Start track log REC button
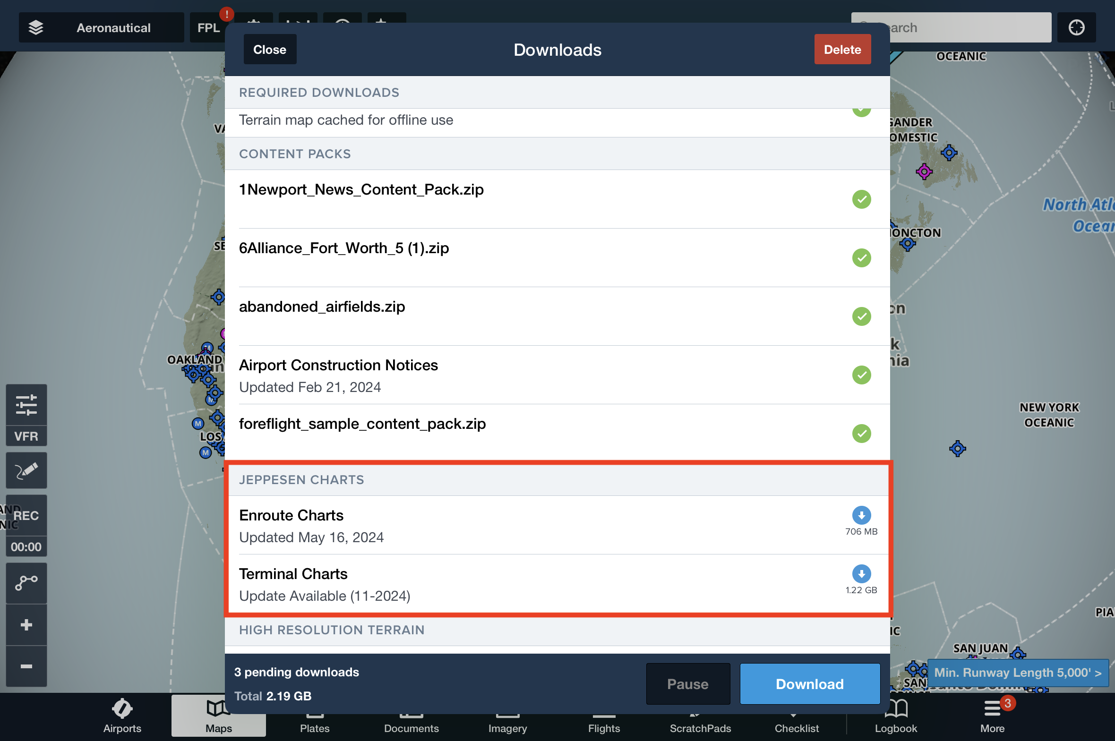The height and width of the screenshot is (741, 1115). [x=26, y=516]
